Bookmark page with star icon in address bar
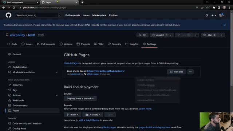This screenshot has height=131, width=233. tap(208, 8)
